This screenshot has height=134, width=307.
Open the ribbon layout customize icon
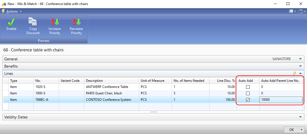tap(291, 11)
